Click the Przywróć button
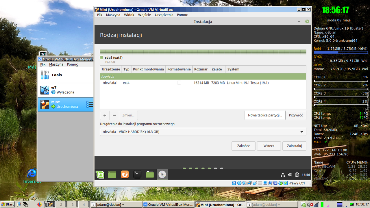Image resolution: width=370 pixels, height=208 pixels. 296,115
